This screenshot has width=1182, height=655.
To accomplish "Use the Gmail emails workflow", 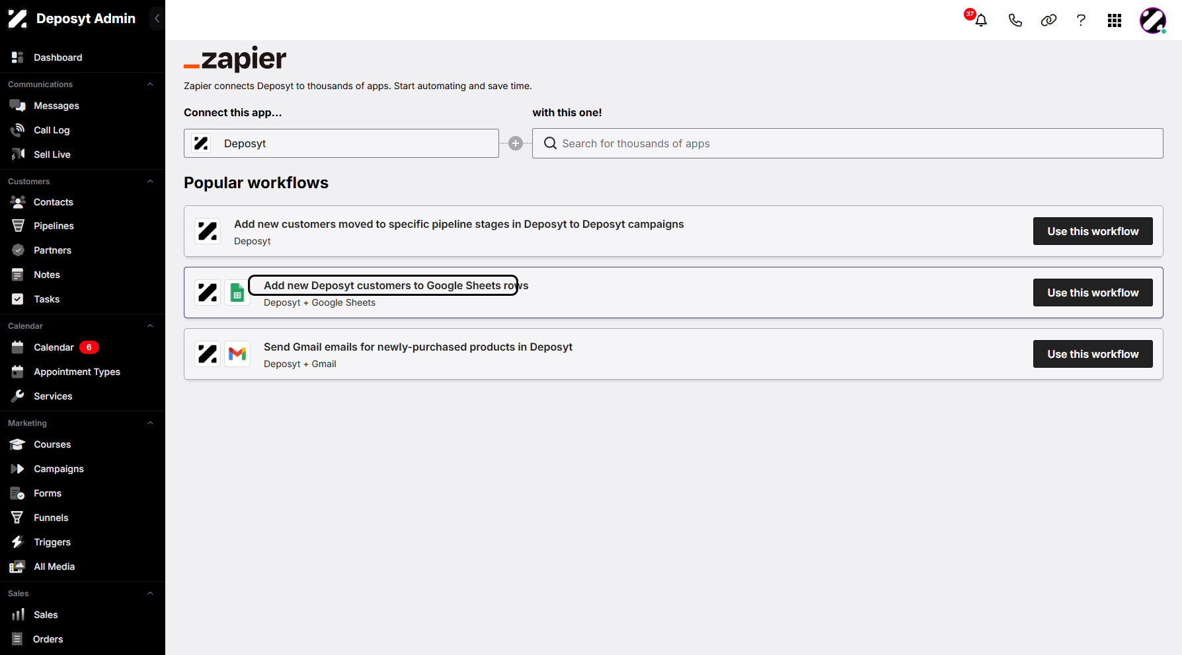I will (1093, 354).
